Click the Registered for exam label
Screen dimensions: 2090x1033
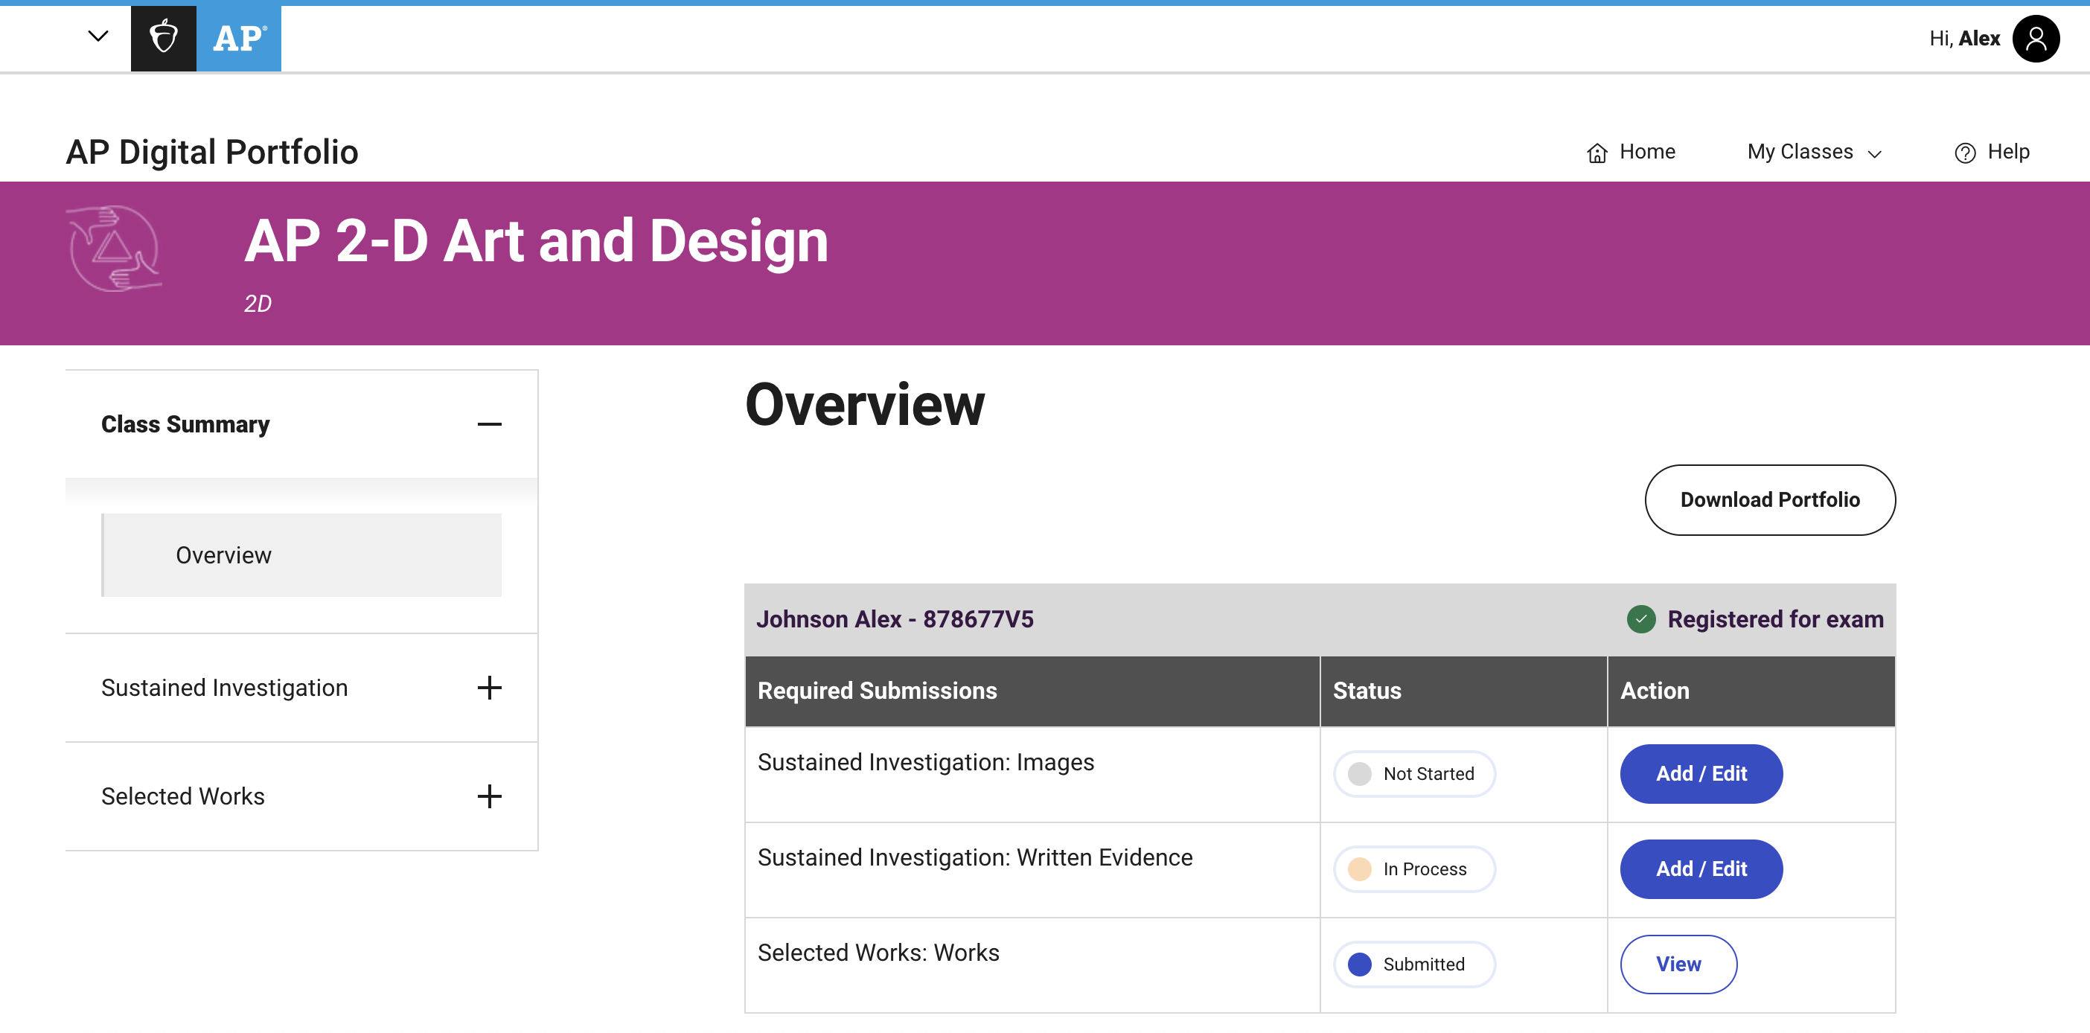[1775, 619]
